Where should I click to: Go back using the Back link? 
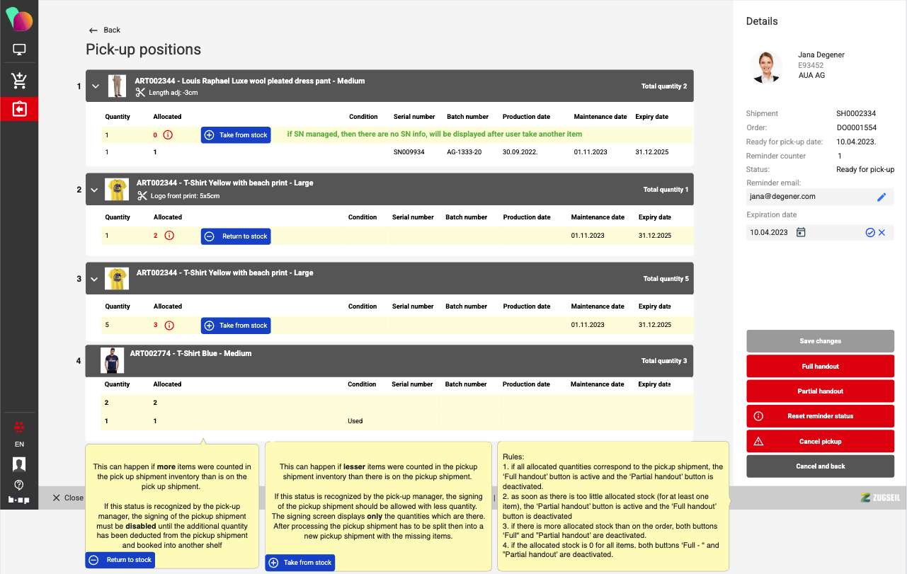104,30
